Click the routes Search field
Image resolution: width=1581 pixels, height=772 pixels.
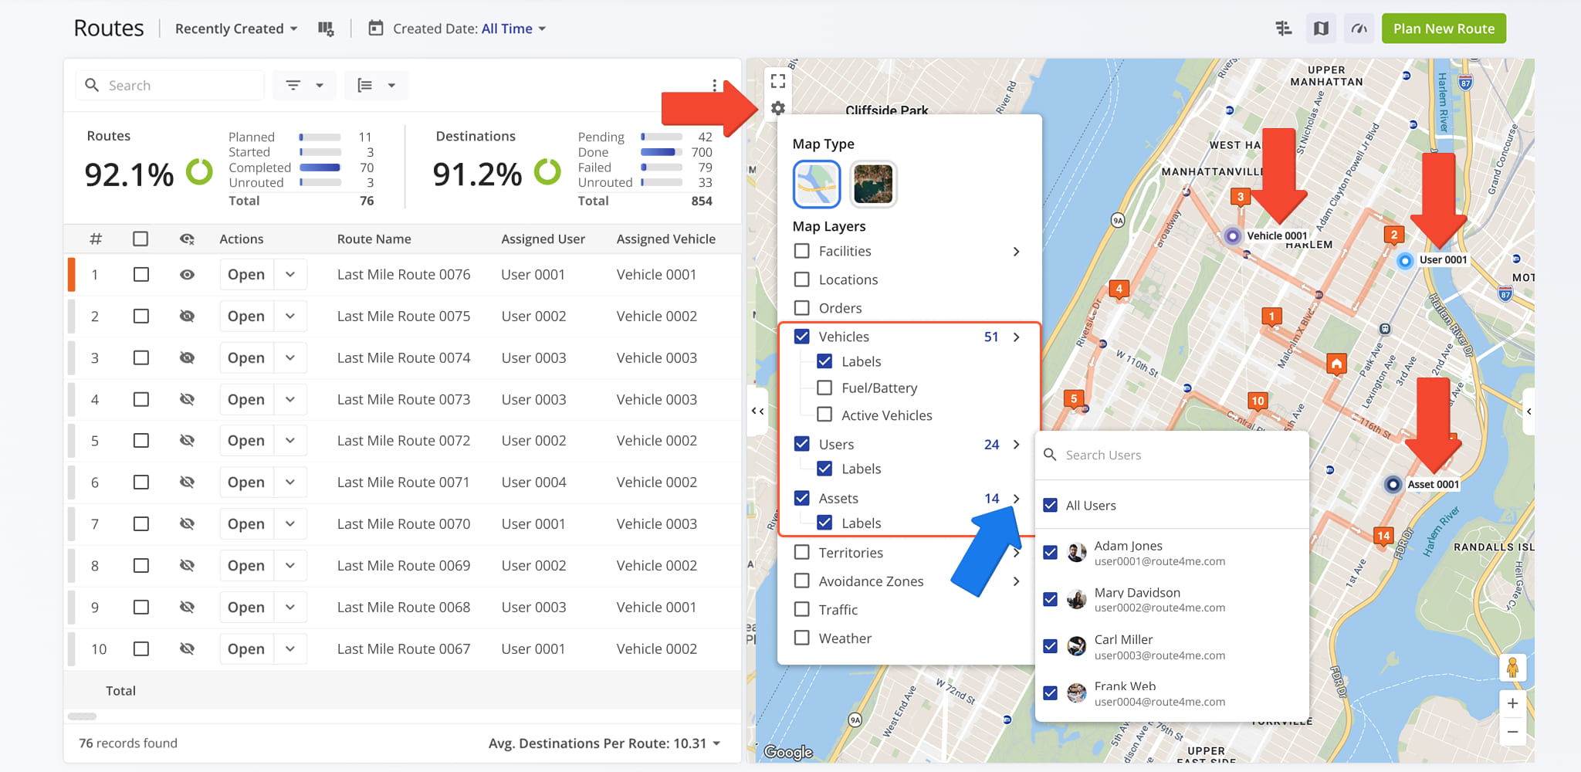pyautogui.click(x=170, y=85)
